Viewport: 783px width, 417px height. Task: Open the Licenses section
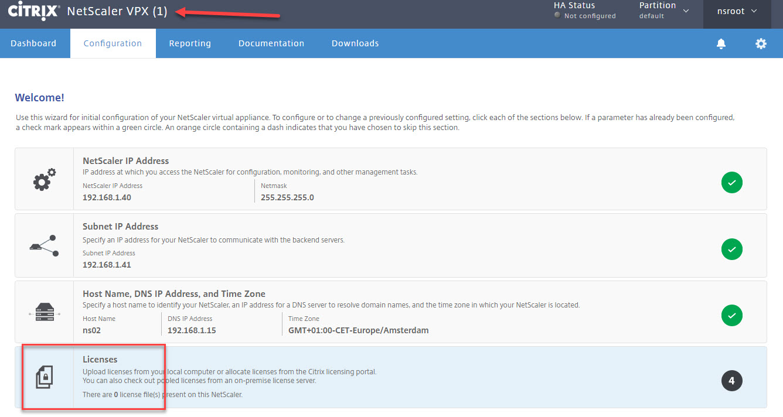click(391, 377)
